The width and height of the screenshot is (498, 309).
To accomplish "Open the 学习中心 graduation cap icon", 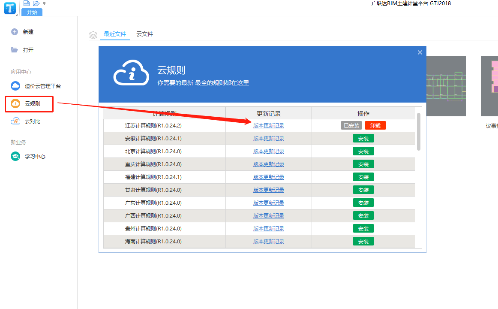I will click(15, 156).
